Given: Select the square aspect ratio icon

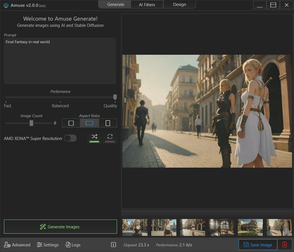Looking at the screenshot, I should point(71,123).
